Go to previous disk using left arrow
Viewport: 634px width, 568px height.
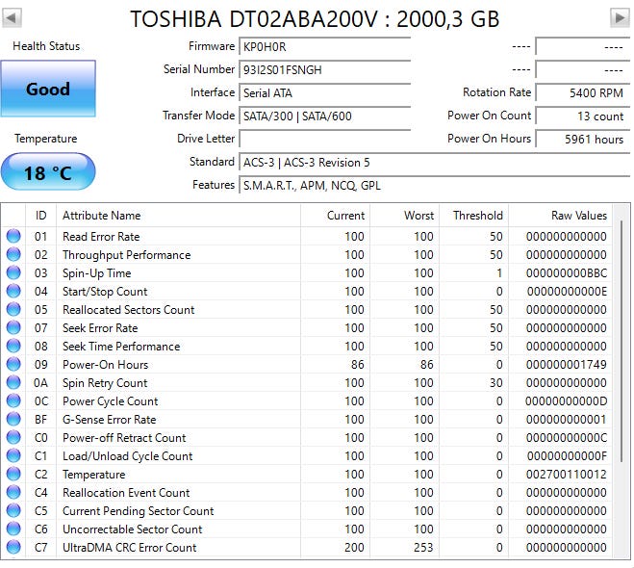12,17
